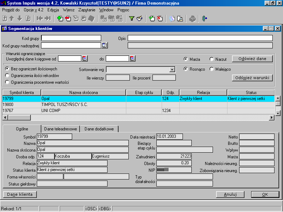This screenshot has width=283, height=212.
Task: Click the grayed printer icon
Action: pos(192,18)
